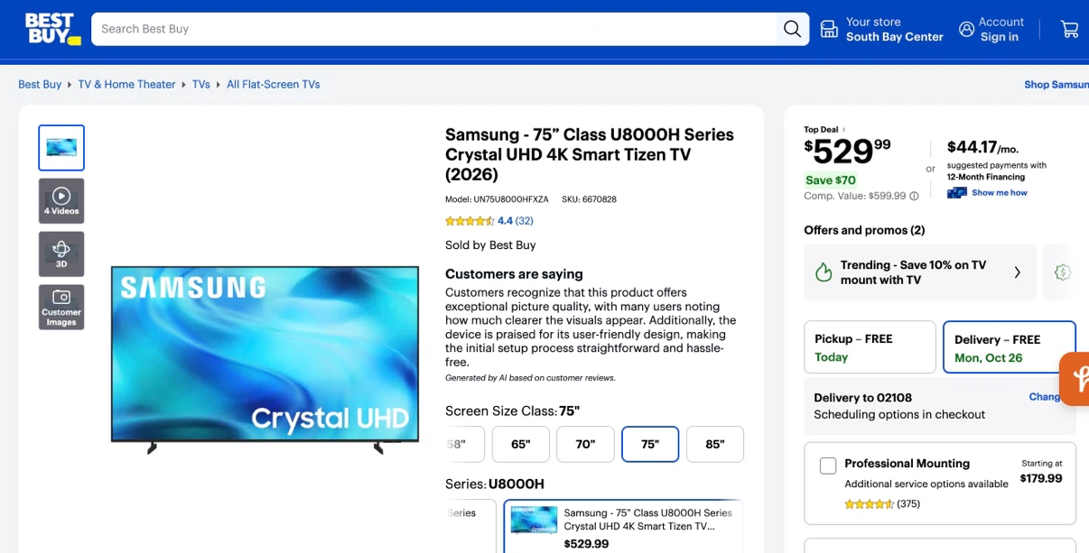The image size is (1089, 553).
Task: Click the Screen Size Class: 75" label
Action: (512, 411)
